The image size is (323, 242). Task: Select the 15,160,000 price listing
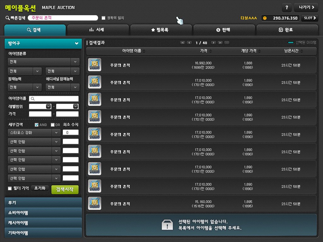[201, 204]
